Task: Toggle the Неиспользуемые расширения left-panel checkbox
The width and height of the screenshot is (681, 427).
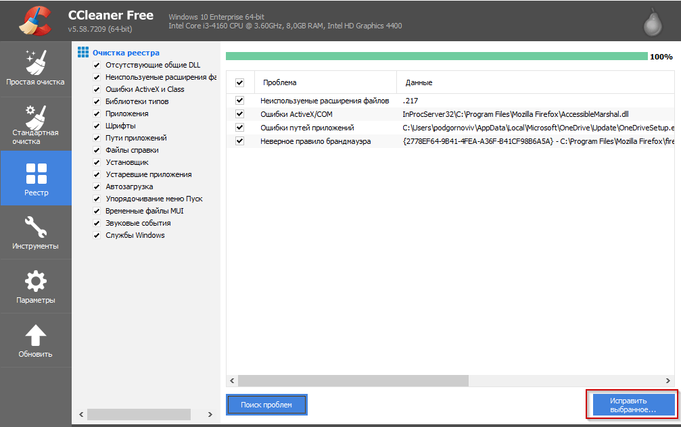Action: tap(97, 77)
